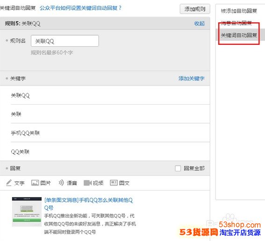Open 被添加自动回复 in the sidebar
The image size is (265, 241).
pyautogui.click(x=239, y=11)
